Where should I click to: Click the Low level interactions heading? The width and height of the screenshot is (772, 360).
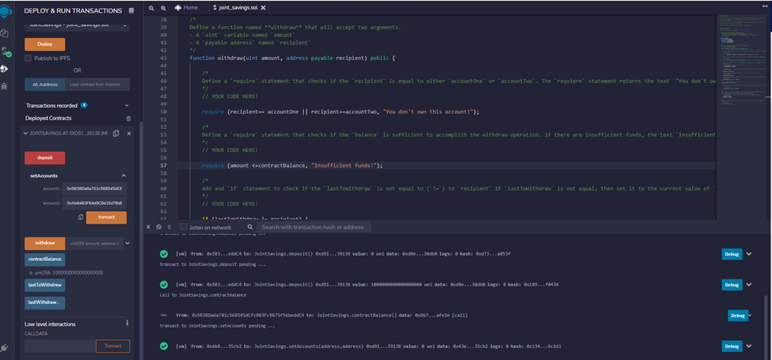(50, 324)
